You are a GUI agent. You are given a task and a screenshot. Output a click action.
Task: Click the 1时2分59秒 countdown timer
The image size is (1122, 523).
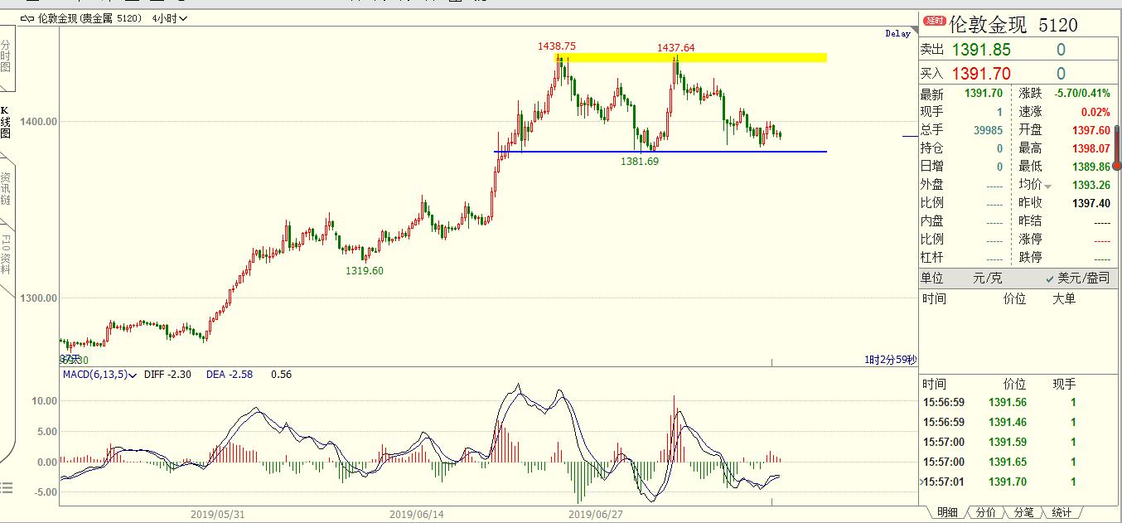coord(890,360)
